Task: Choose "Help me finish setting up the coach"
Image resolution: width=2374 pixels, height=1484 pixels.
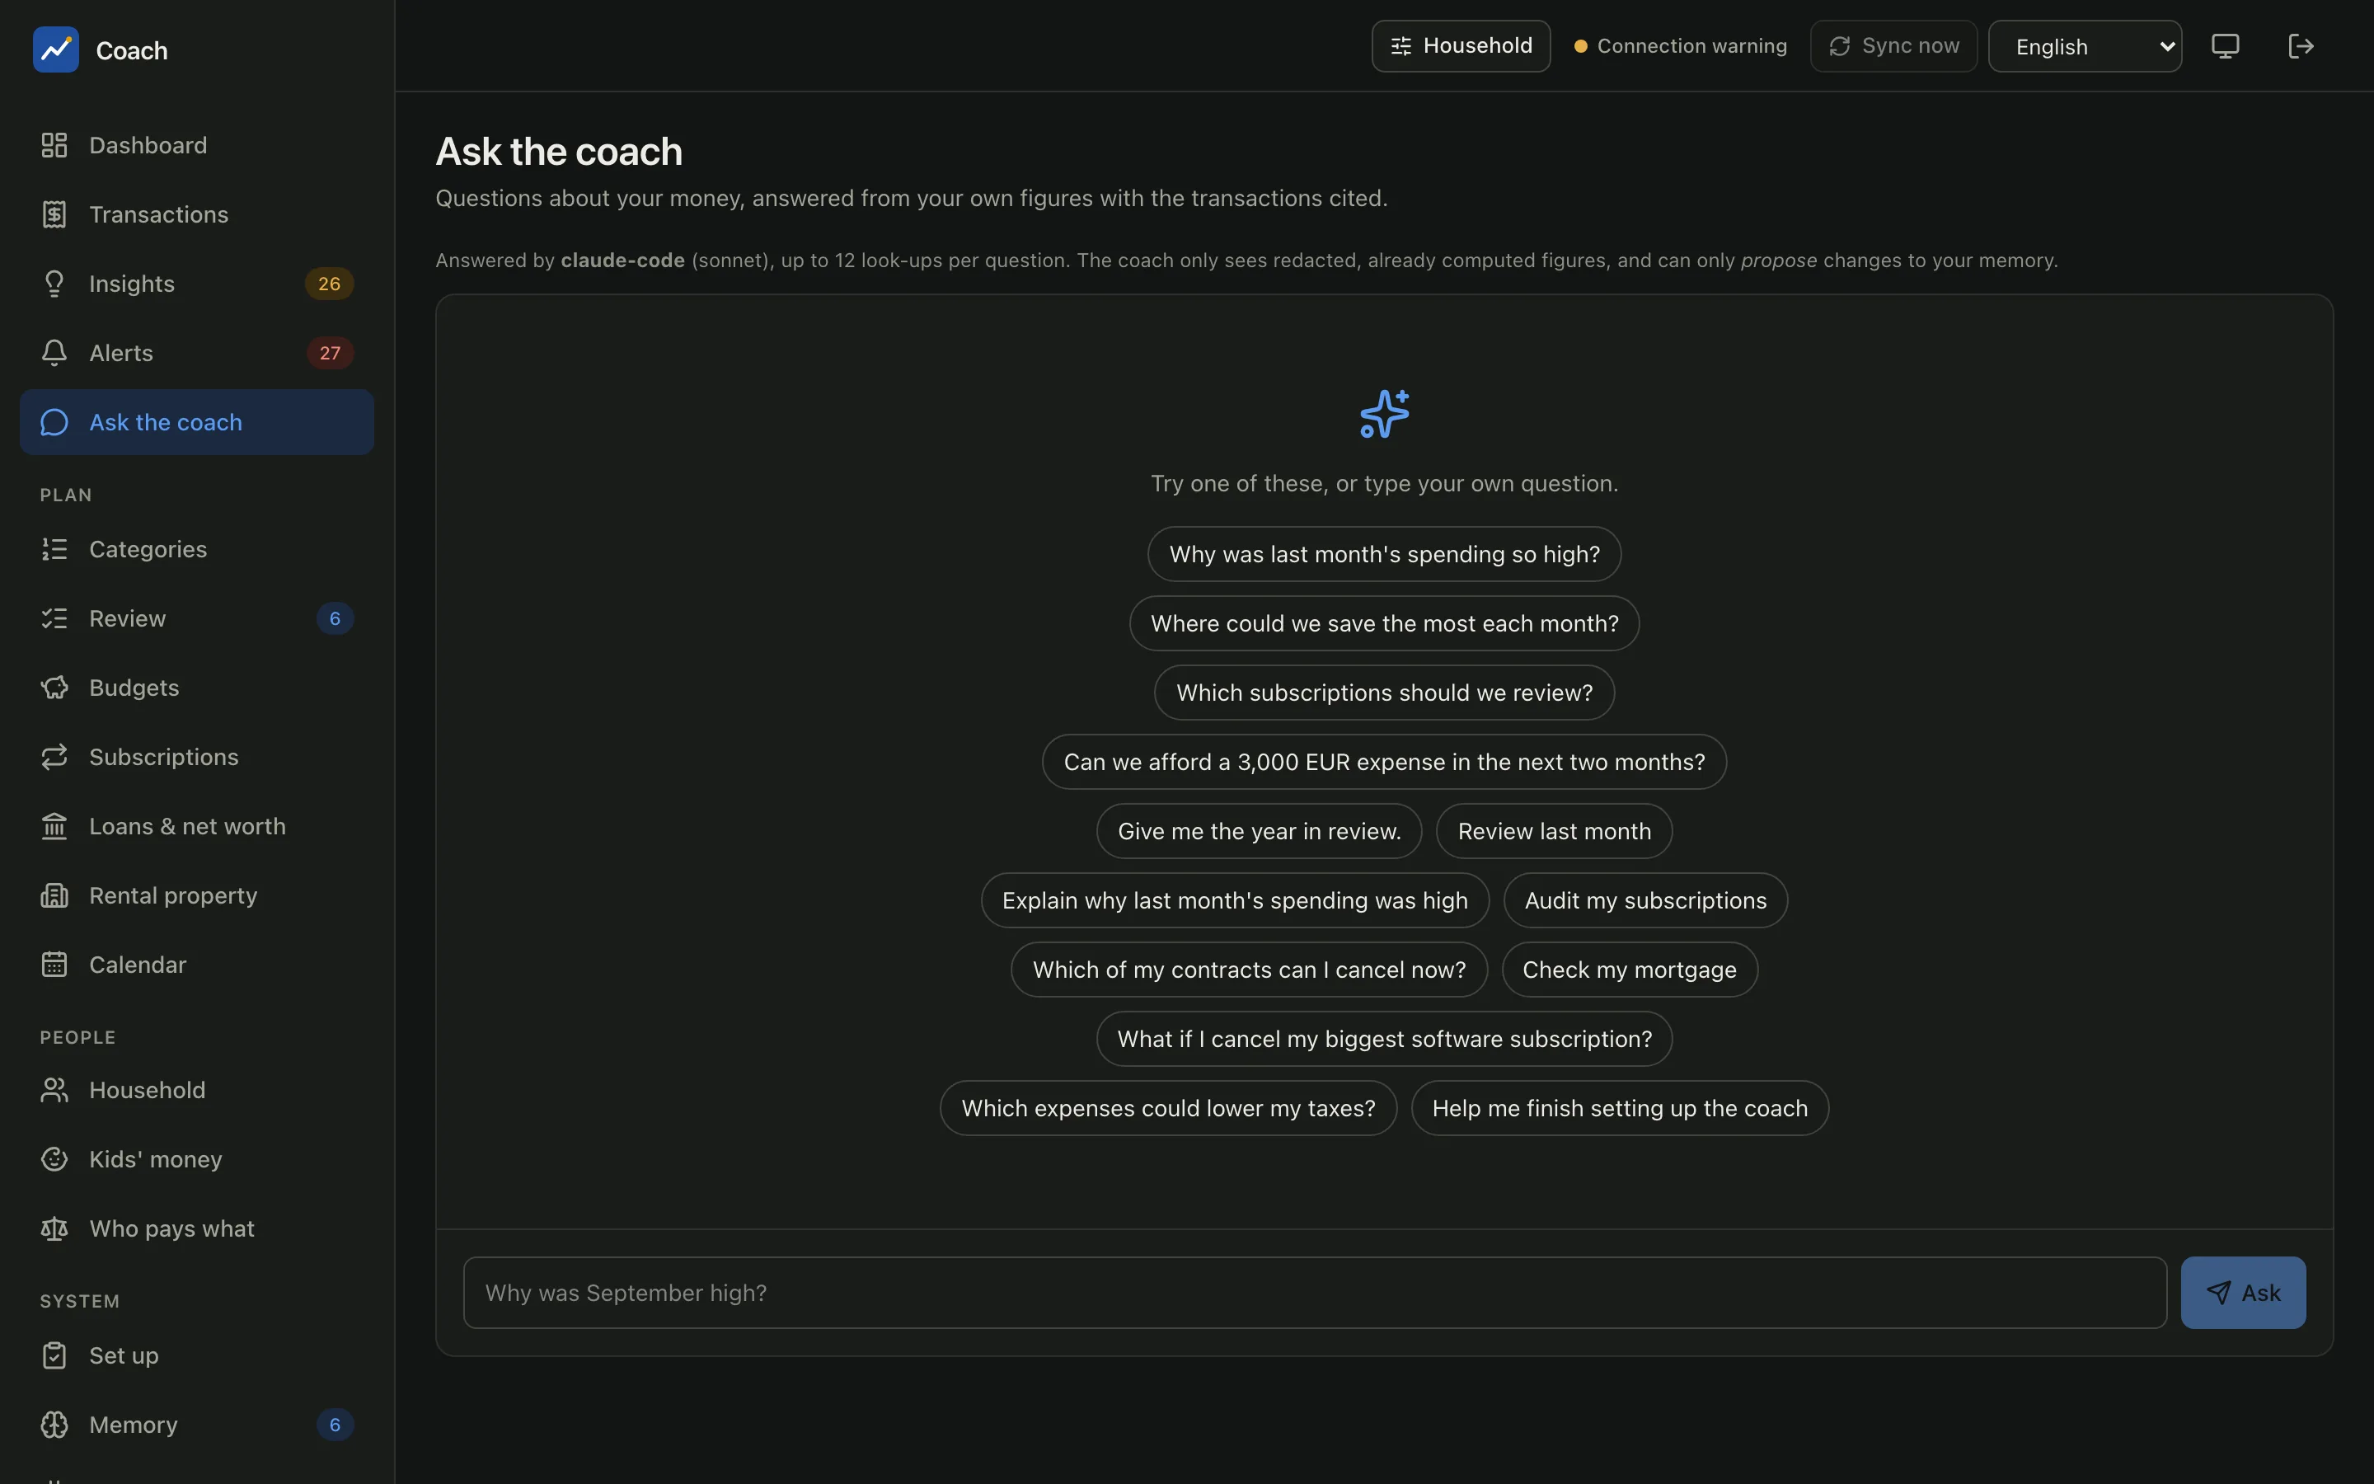Action: [1620, 1108]
